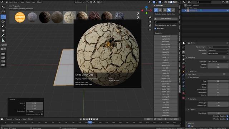Screen dimensions: 229x129
Task: Switch to rendered viewport shading
Action: point(176,2)
